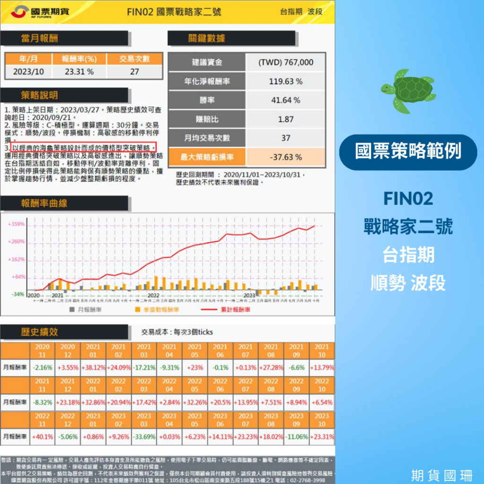Click the green sea turtle illustration

tap(408, 91)
